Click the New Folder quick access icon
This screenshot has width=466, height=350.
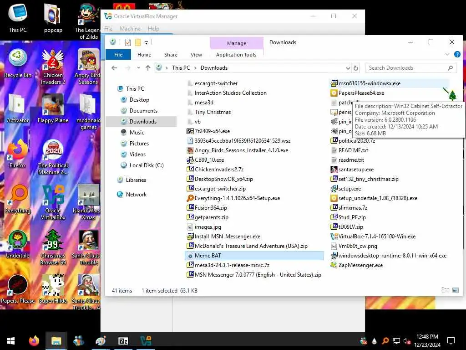click(137, 42)
